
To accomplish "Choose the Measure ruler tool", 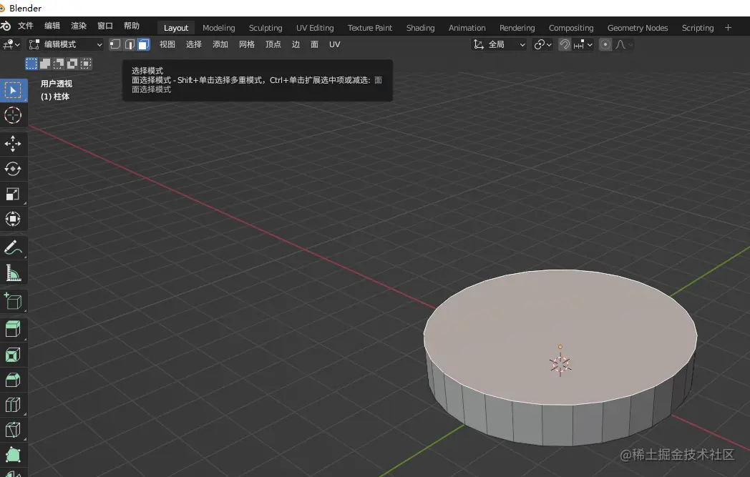I will [x=13, y=273].
